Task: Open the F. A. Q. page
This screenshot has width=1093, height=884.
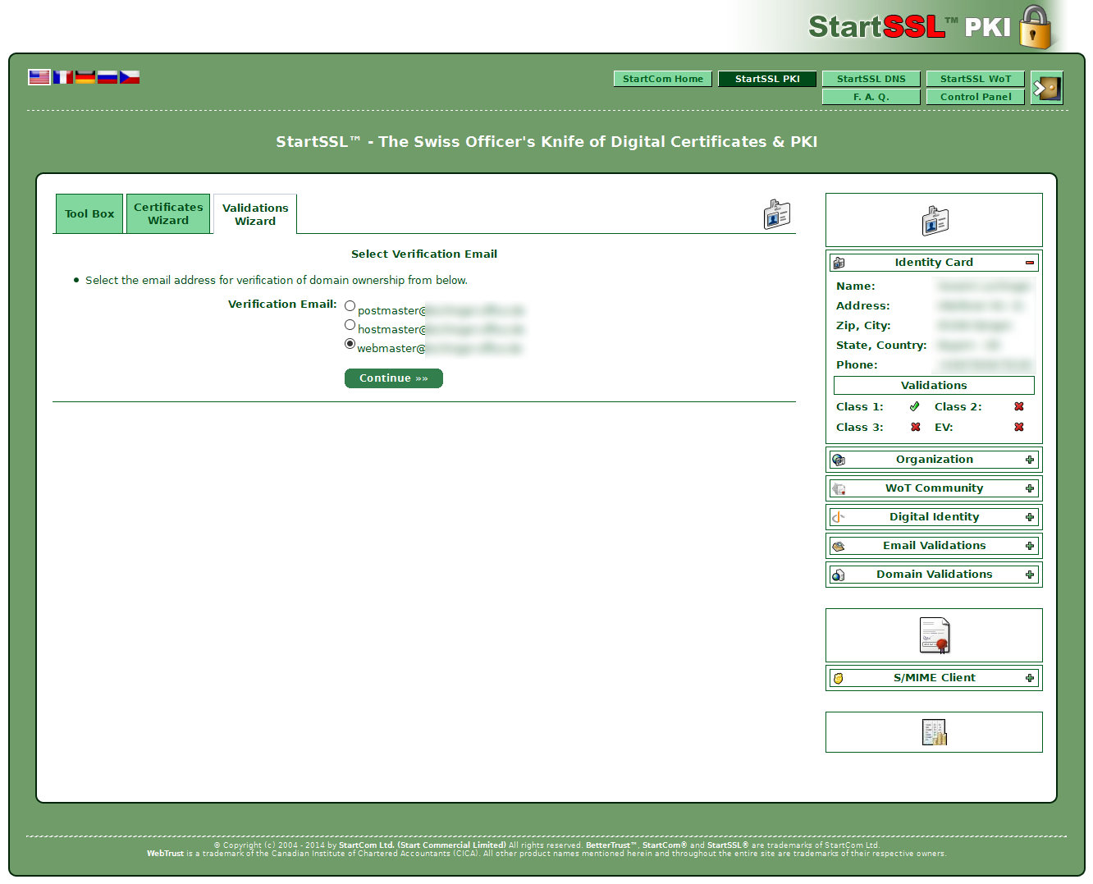Action: tap(871, 97)
